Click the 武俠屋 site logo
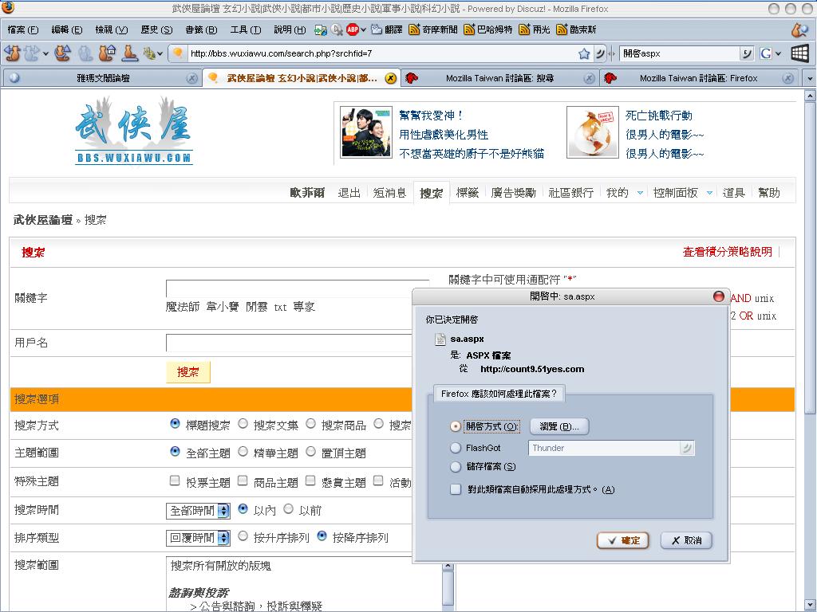The height and width of the screenshot is (612, 817). click(x=134, y=131)
